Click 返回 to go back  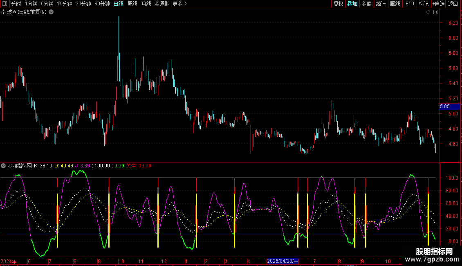(x=453, y=4)
